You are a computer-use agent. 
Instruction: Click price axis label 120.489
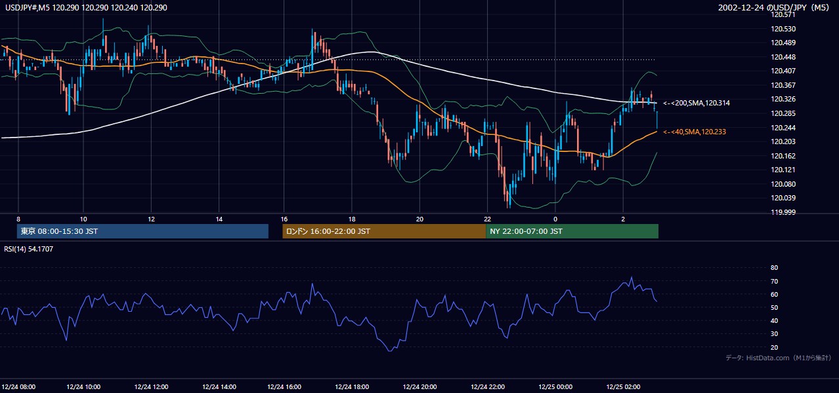point(785,43)
